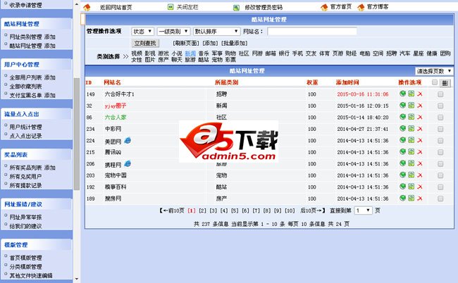Click the 点入点出记录 sidebar entry
This screenshot has height=283, width=458.
pos(25,136)
